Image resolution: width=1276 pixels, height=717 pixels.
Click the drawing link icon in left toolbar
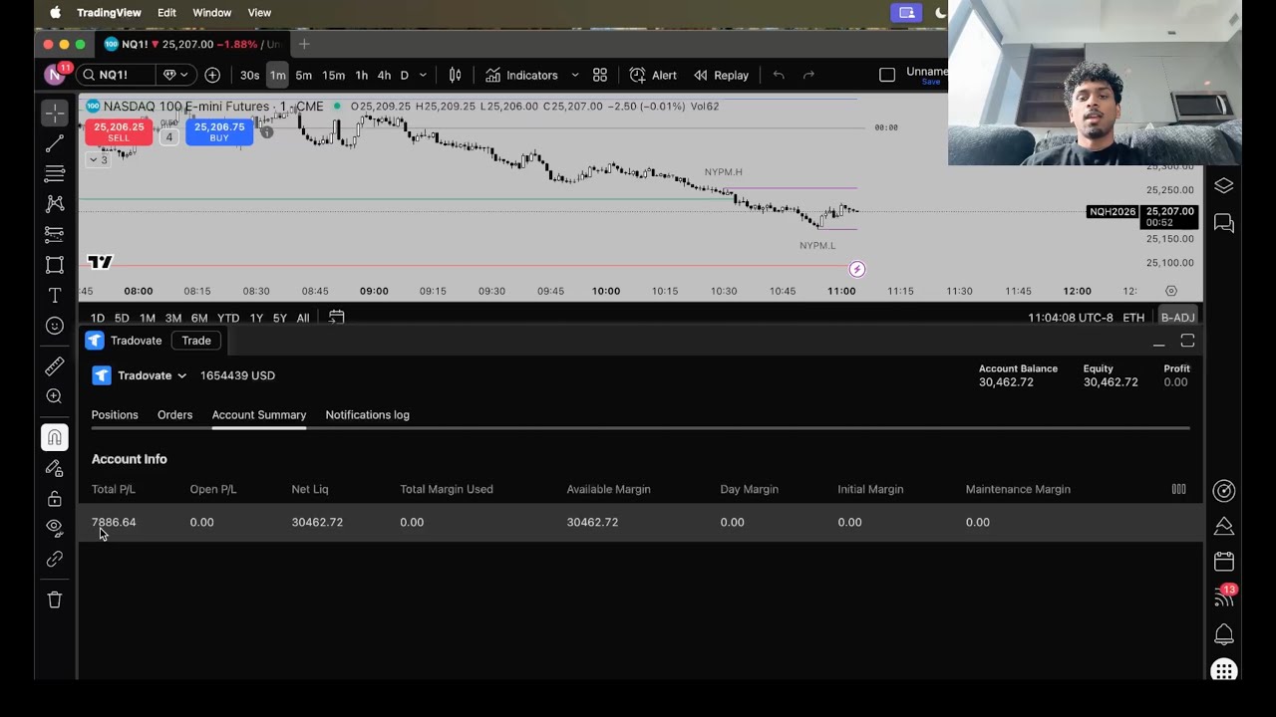(x=55, y=560)
